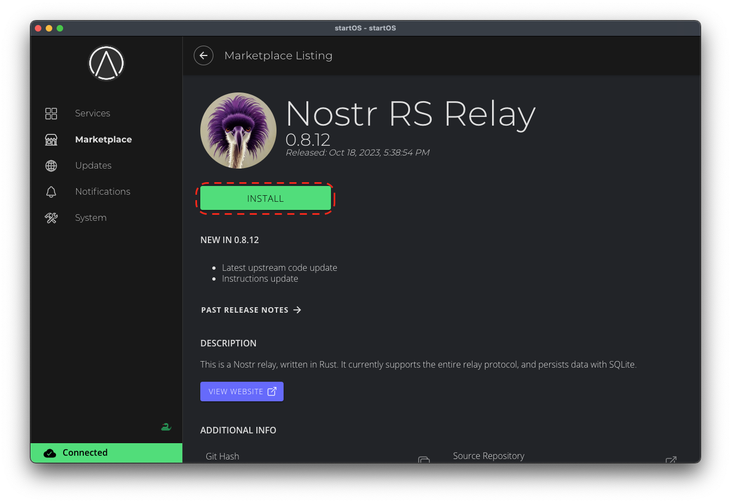731x503 pixels.
Task: Open the View Website button
Action: tap(242, 391)
